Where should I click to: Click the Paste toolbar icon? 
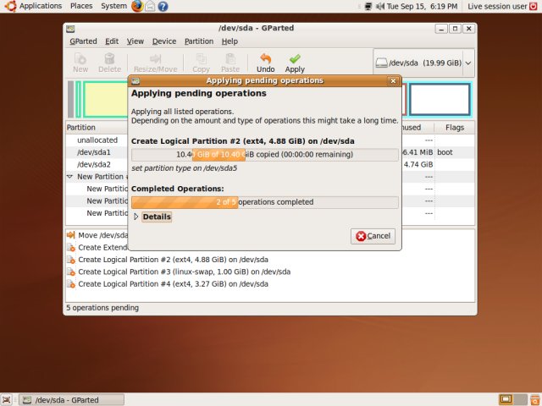tap(230, 58)
